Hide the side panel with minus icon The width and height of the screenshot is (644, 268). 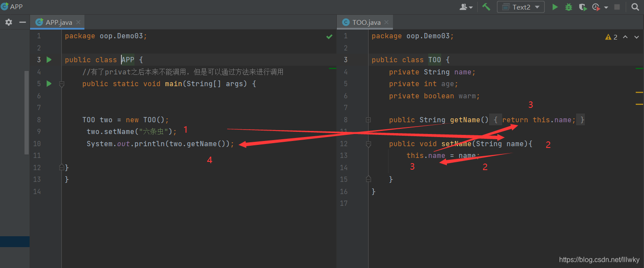click(x=23, y=22)
